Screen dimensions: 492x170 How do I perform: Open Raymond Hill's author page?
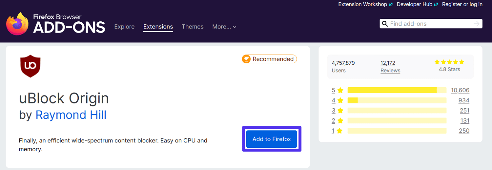pyautogui.click(x=71, y=115)
